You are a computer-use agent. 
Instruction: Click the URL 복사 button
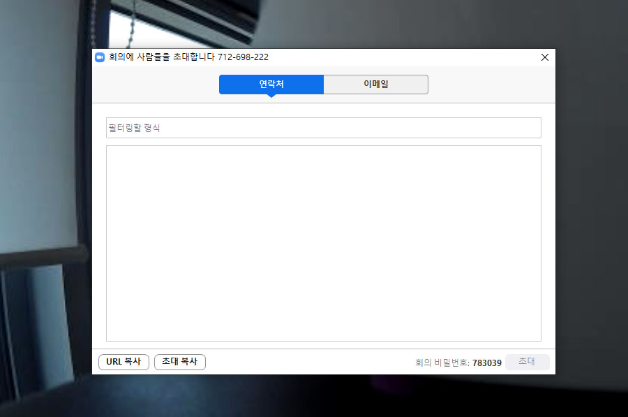click(x=124, y=362)
